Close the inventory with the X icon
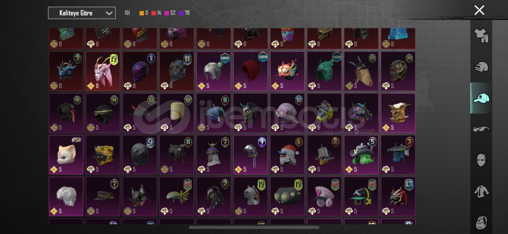 tap(479, 10)
